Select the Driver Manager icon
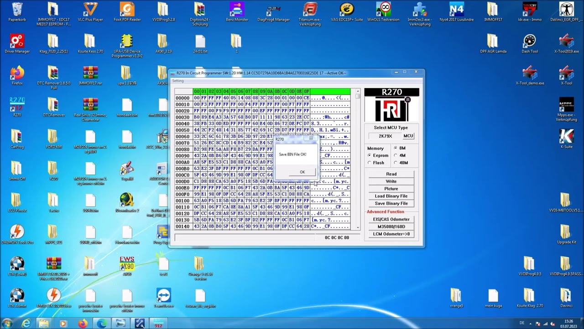Viewport: 584px width, 329px height. [x=17, y=44]
